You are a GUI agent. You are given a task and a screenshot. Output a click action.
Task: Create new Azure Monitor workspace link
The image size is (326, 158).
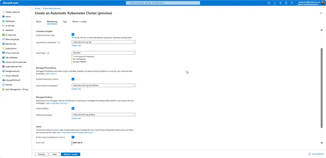tap(76, 89)
